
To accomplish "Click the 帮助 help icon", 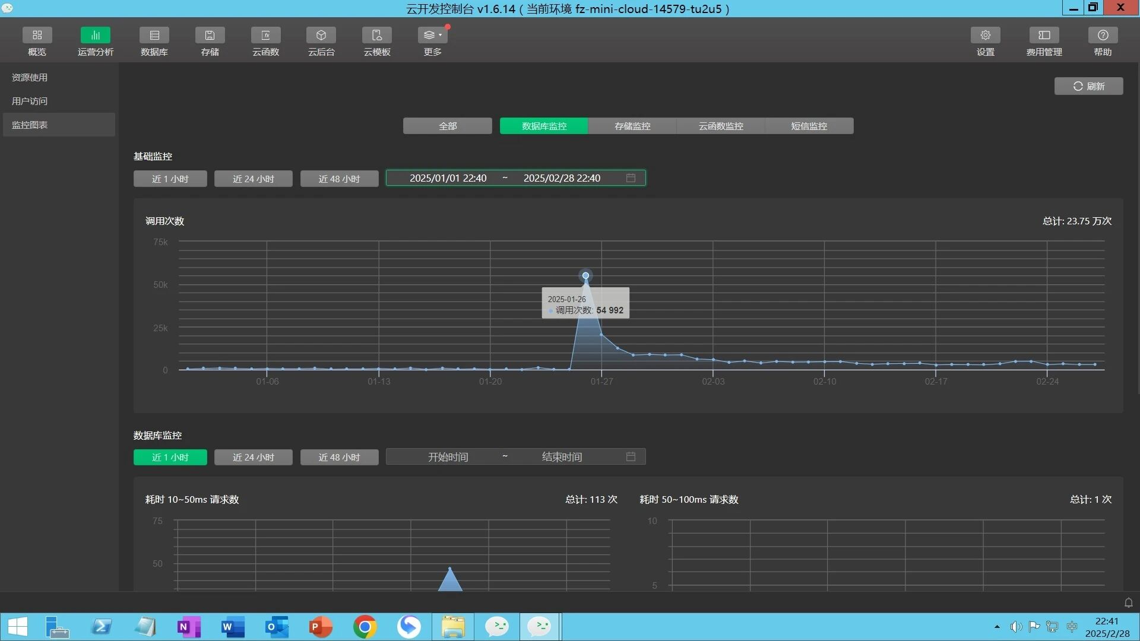I will (1103, 36).
